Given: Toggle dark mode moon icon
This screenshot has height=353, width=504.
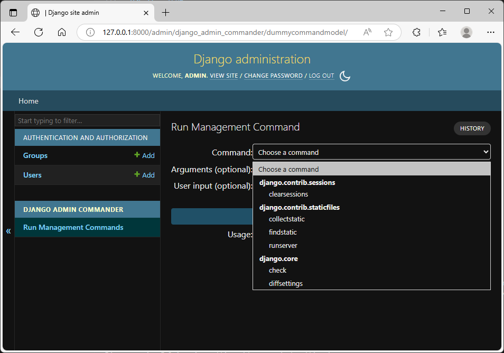Looking at the screenshot, I should coord(345,76).
